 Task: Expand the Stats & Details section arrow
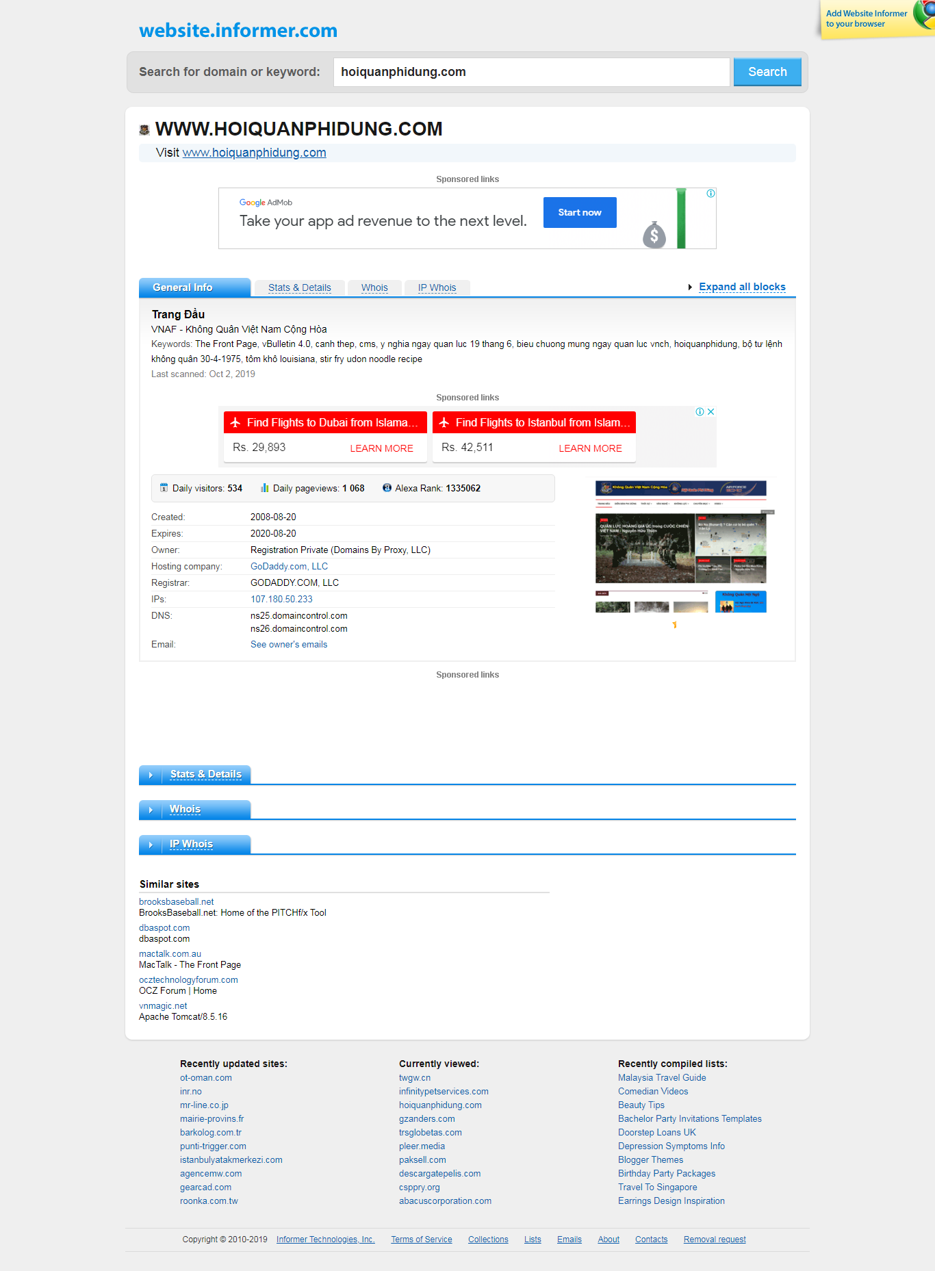[151, 775]
